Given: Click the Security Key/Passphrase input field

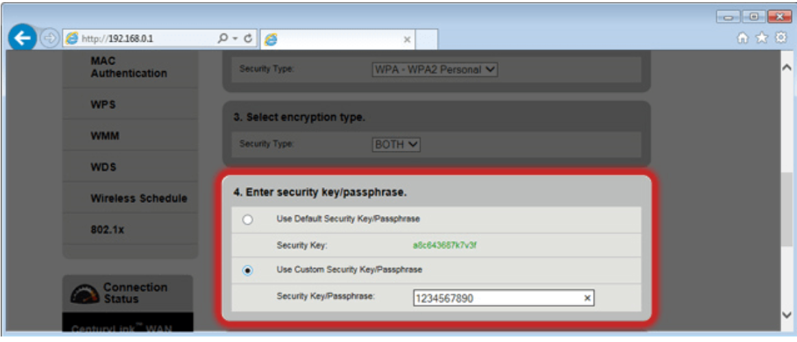Looking at the screenshot, I should 503,298.
